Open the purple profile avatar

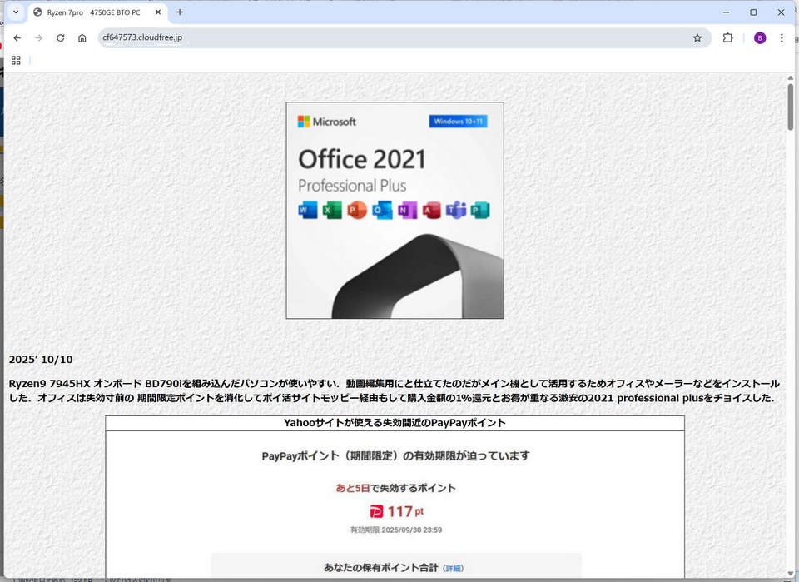click(x=759, y=37)
